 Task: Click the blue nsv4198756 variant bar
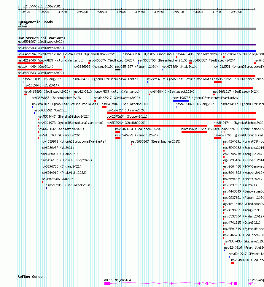pos(181,101)
